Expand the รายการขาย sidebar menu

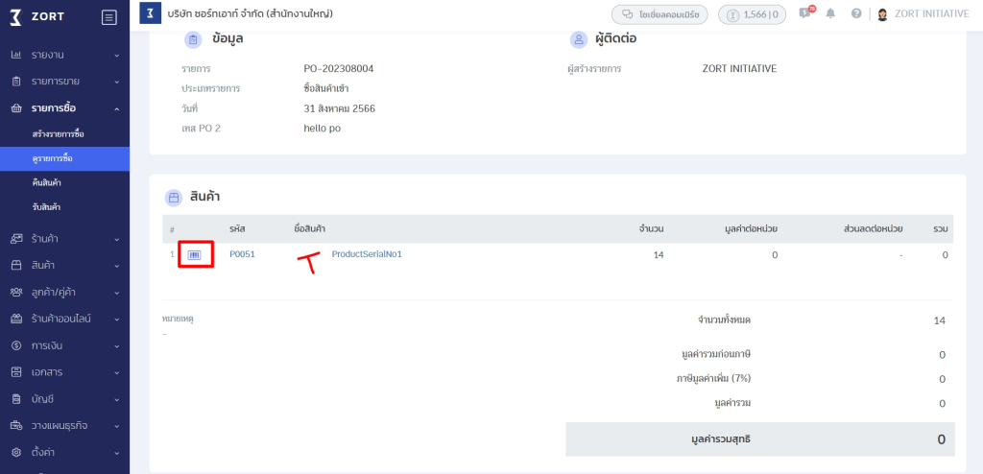point(64,82)
